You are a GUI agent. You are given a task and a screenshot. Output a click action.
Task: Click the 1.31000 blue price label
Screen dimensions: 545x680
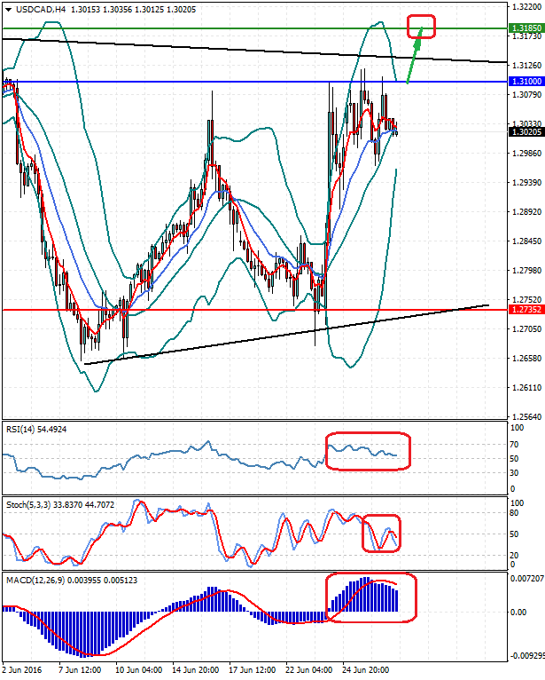524,81
